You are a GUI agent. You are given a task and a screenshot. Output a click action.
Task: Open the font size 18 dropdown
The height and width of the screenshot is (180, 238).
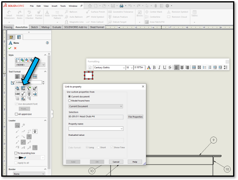coord(129,67)
